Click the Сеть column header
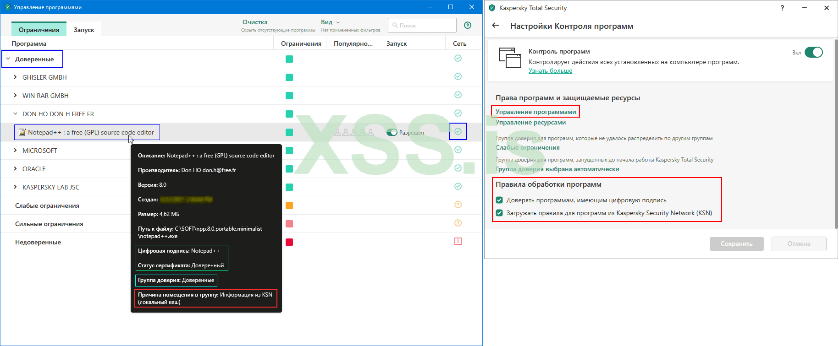The height and width of the screenshot is (346, 839). click(459, 43)
